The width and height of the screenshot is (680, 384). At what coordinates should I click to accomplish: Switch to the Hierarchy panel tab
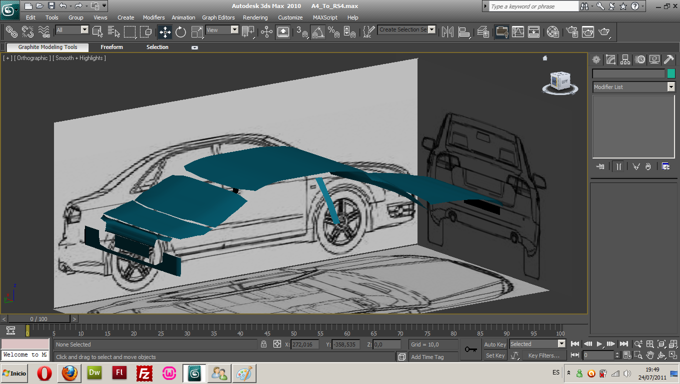(x=625, y=60)
